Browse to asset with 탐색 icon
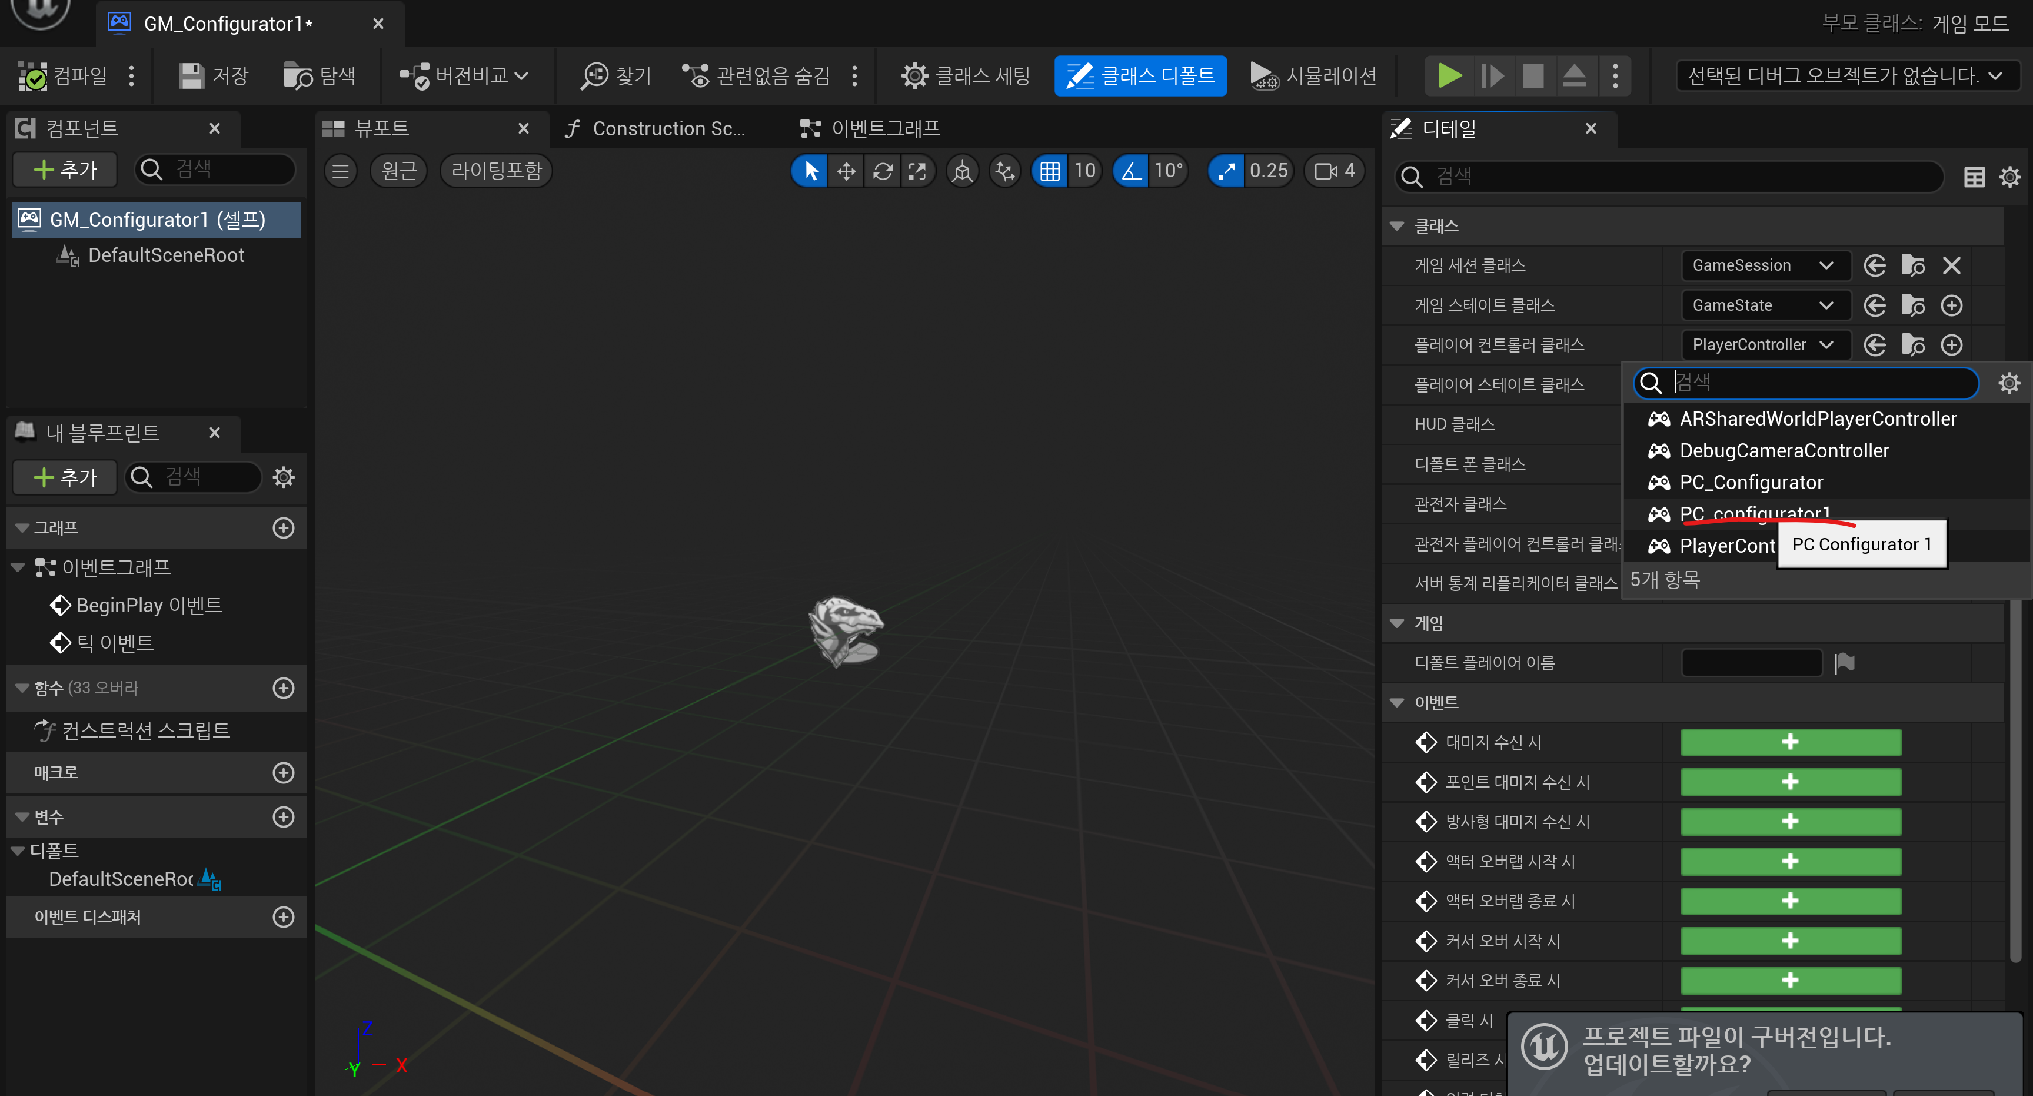The height and width of the screenshot is (1096, 2033). pyautogui.click(x=298, y=76)
